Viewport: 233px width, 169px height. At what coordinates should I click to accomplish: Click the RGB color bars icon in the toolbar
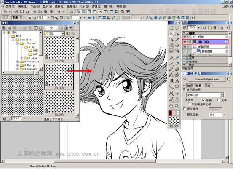point(117,11)
